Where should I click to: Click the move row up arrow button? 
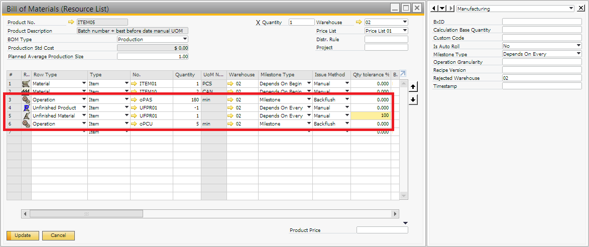point(413,87)
